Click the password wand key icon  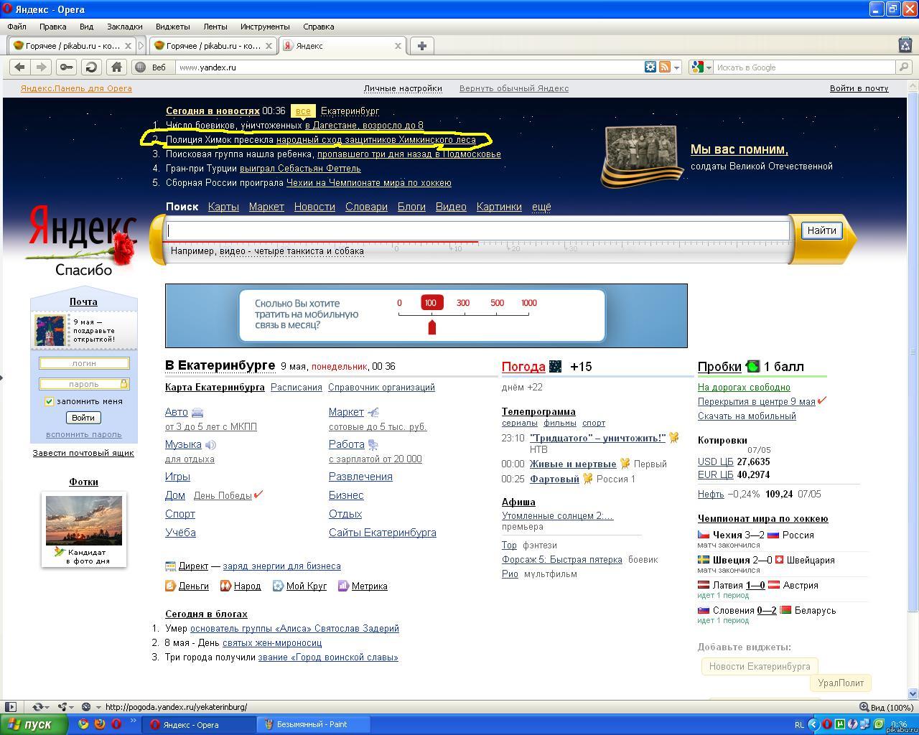66,67
